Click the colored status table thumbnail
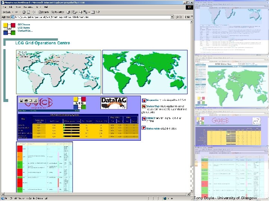Image resolution: width=269 pixels, height=201 pixels. tap(44, 167)
